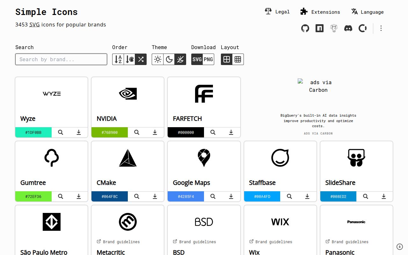This screenshot has height=255, width=408.
Task: Preview the Staffbase icon with magnifier
Action: click(289, 196)
